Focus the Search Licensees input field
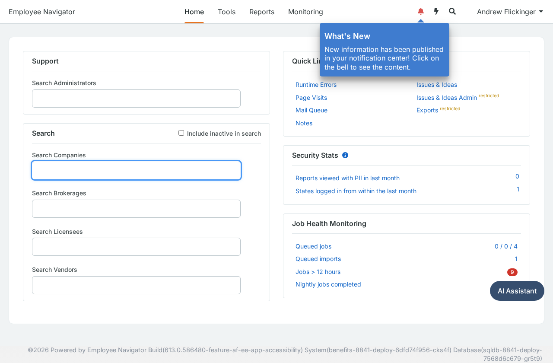This screenshot has height=363, width=553. tap(136, 247)
